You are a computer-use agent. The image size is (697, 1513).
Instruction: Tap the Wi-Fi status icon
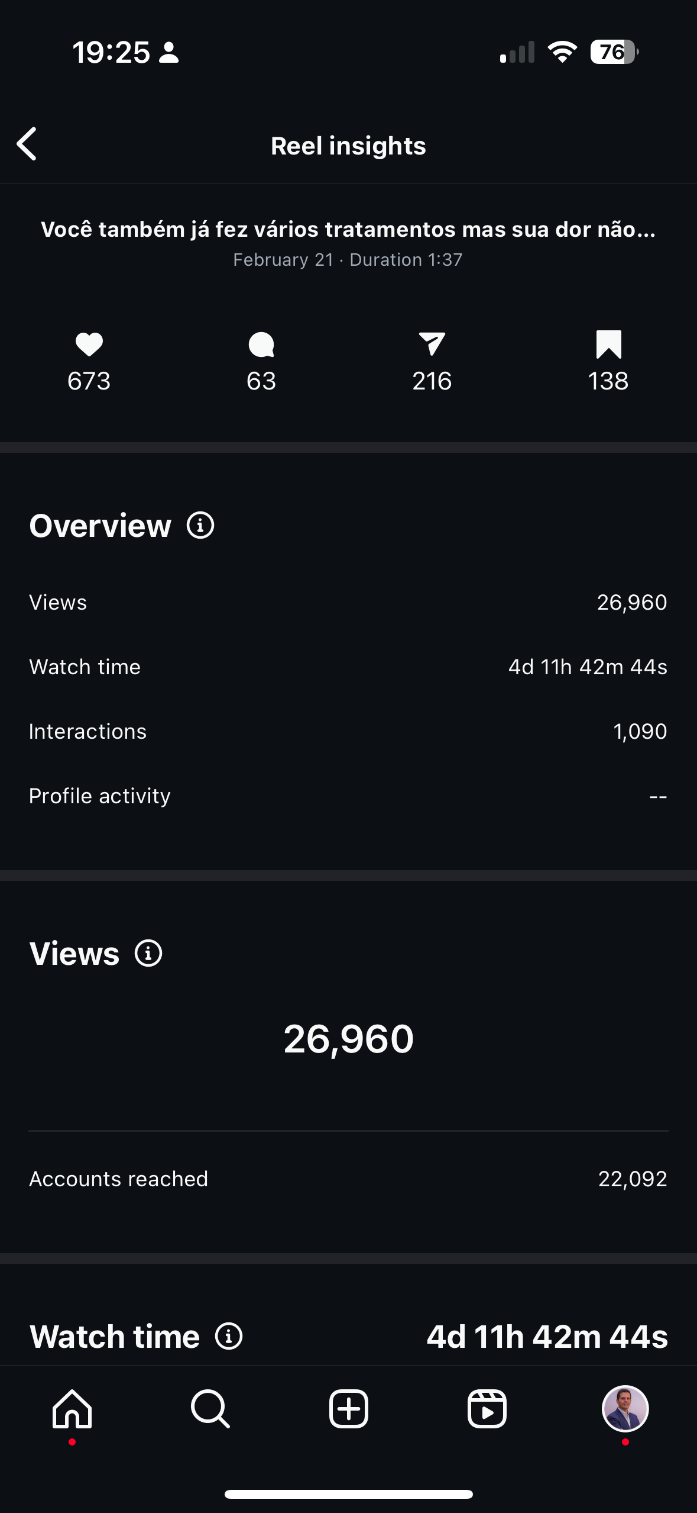point(562,52)
